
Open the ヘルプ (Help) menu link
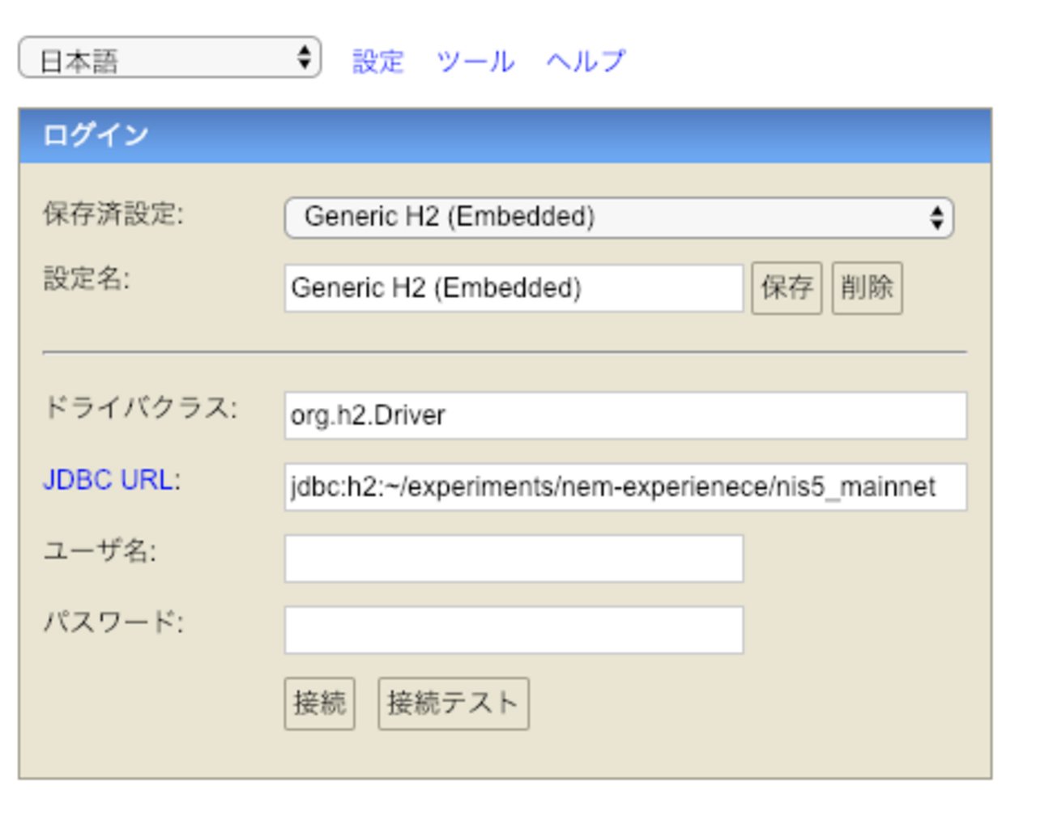pyautogui.click(x=585, y=61)
